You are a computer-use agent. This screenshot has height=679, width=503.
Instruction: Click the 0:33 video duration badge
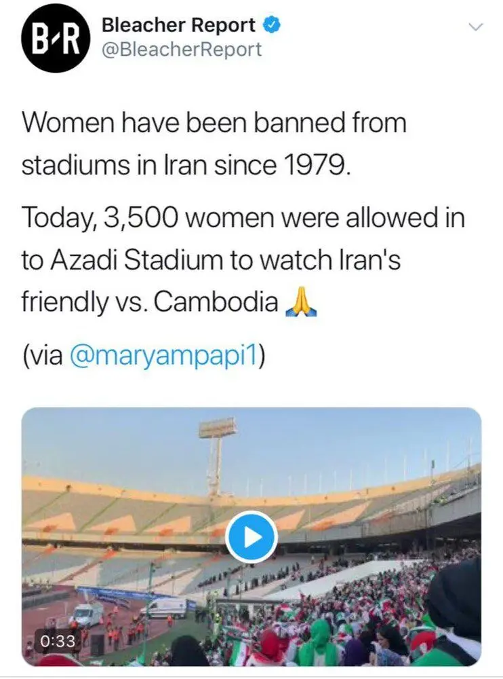point(58,640)
